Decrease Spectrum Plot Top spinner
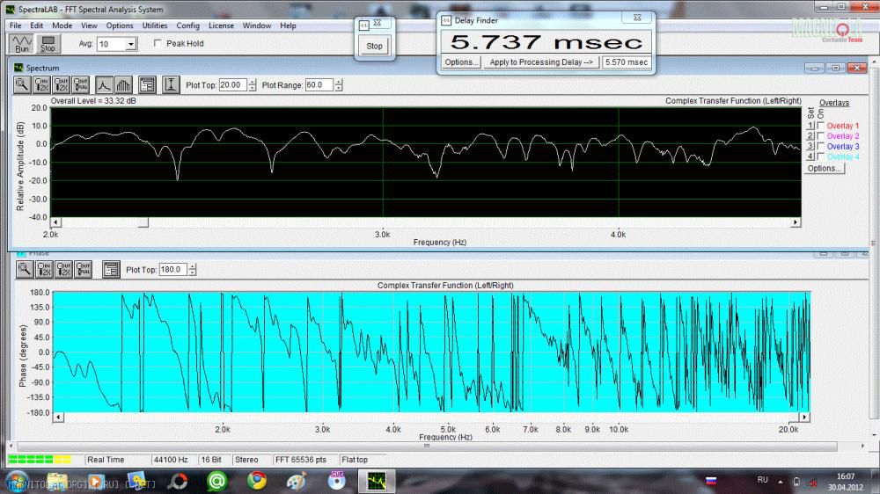Image resolution: width=880 pixels, height=494 pixels. 252,88
